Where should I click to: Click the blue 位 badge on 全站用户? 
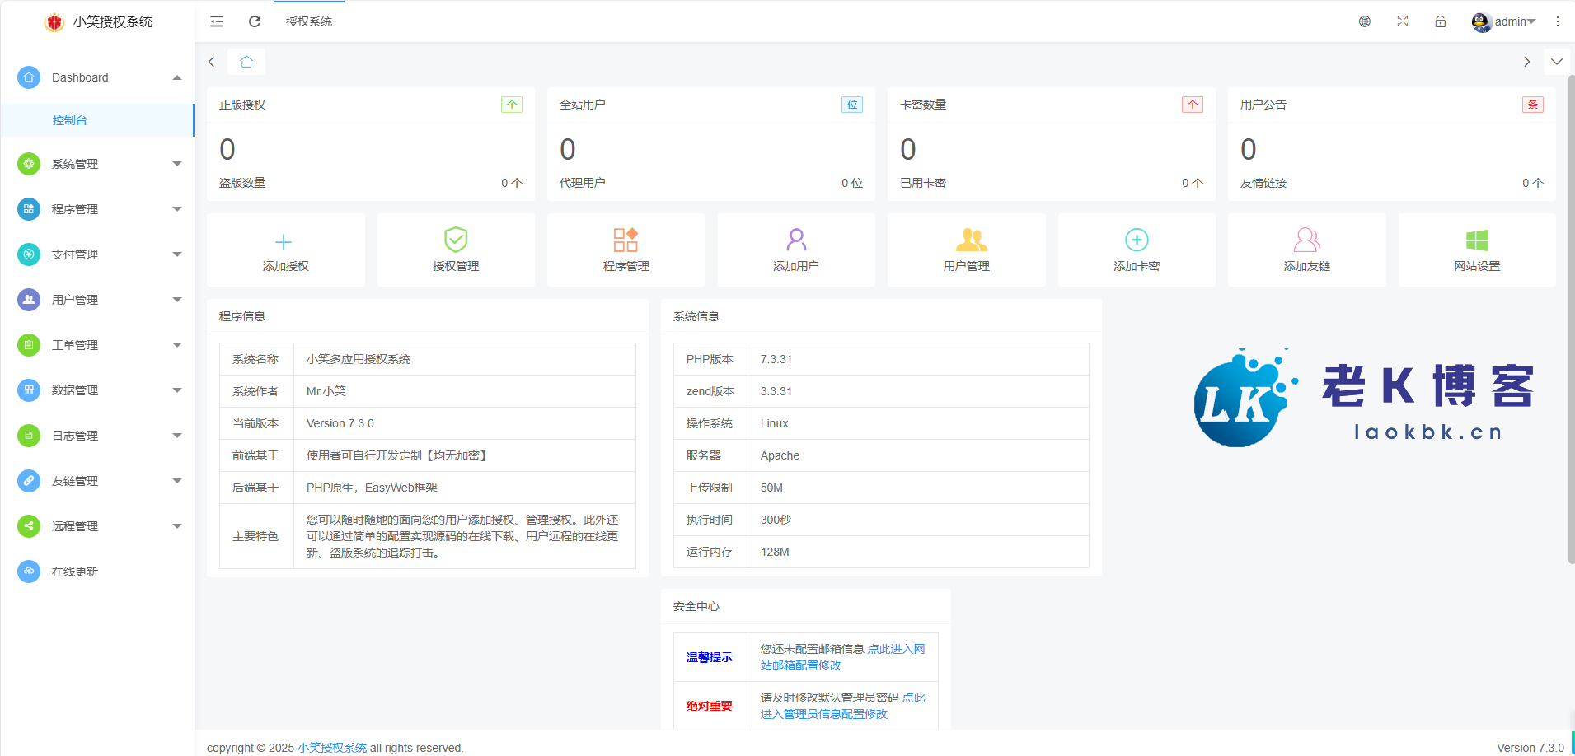coord(852,105)
